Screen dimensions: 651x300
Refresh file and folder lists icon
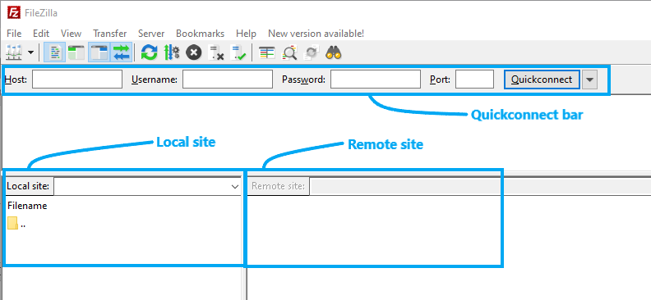pos(149,52)
